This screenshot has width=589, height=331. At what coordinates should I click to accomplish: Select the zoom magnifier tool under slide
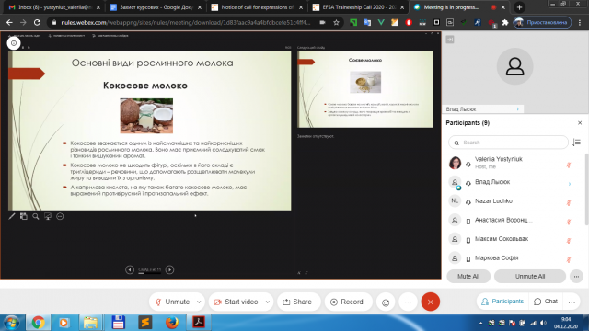(36, 216)
